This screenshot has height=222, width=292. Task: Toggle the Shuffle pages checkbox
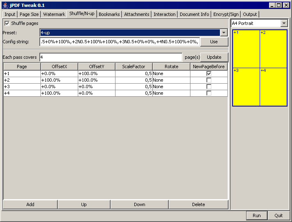[x=7, y=23]
